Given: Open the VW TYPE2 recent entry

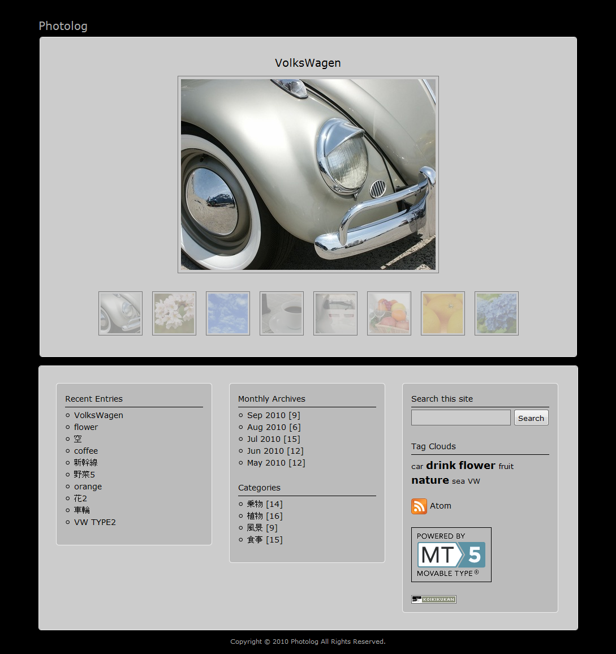Looking at the screenshot, I should point(95,522).
